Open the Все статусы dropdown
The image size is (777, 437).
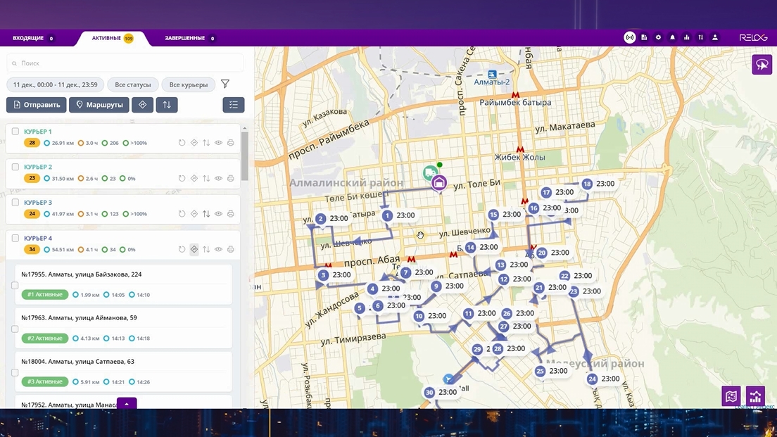click(133, 84)
